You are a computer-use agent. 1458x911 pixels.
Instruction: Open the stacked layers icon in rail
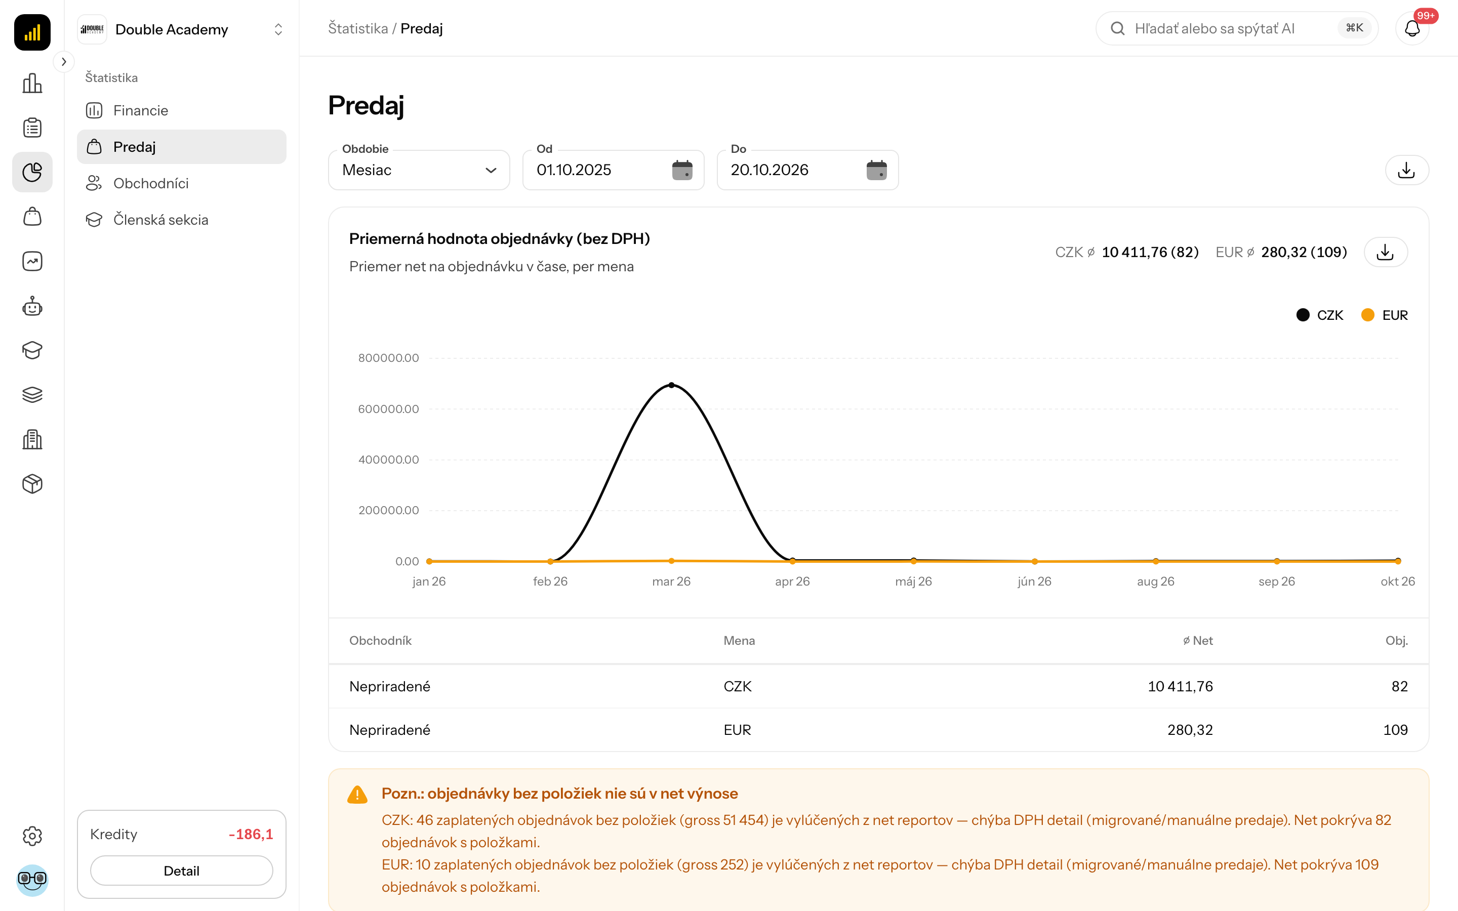32,395
